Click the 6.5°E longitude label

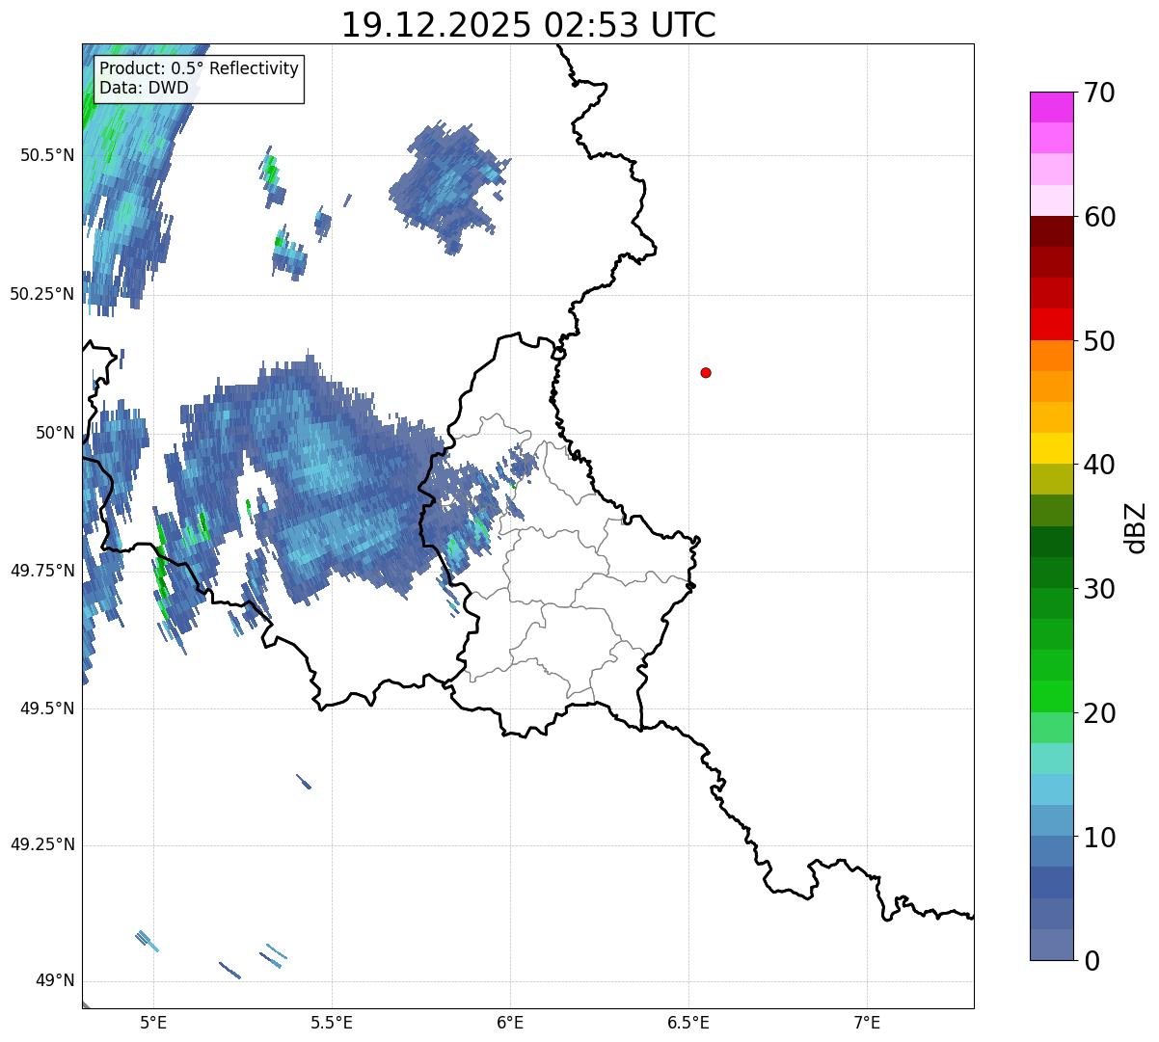tap(688, 1022)
